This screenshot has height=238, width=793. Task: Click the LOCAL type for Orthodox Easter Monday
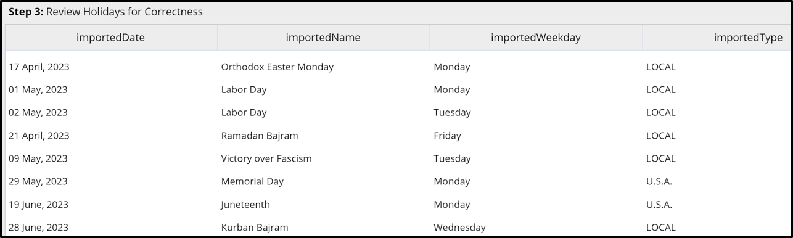pyautogui.click(x=661, y=67)
